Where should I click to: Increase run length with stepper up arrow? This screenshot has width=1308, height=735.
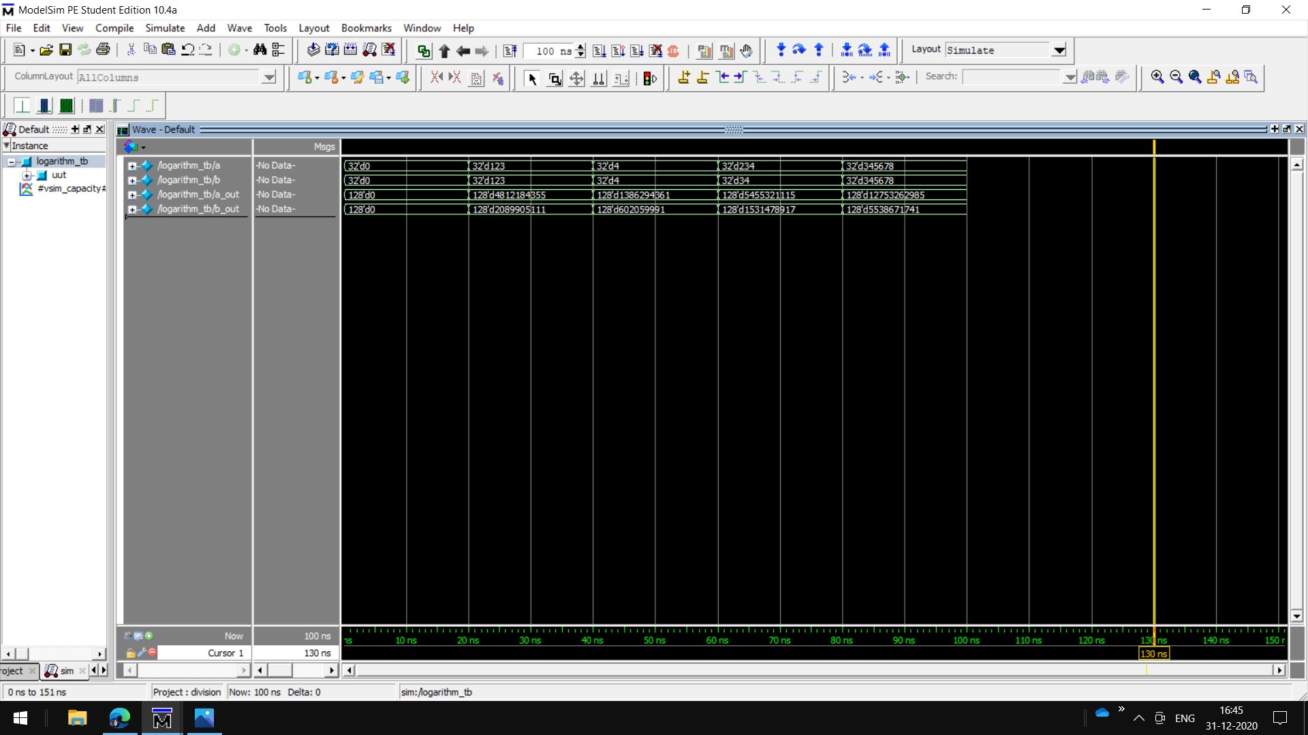[x=580, y=47]
